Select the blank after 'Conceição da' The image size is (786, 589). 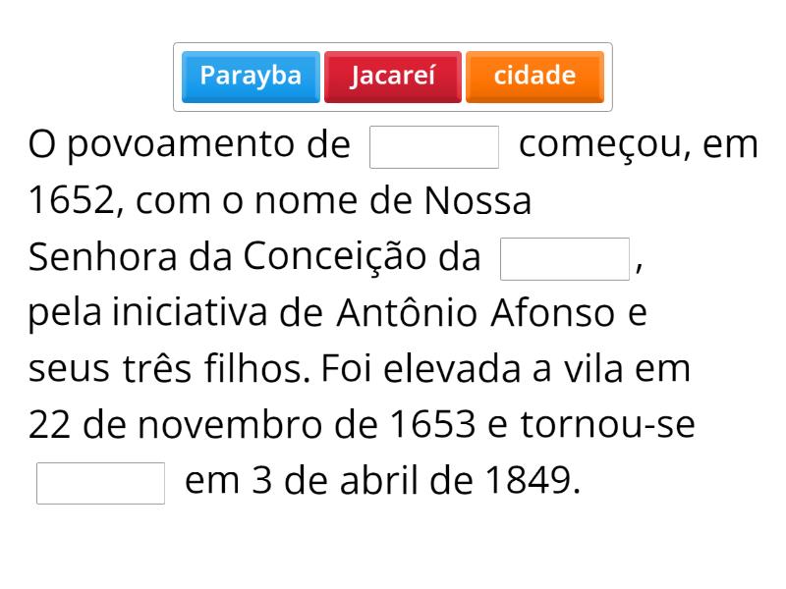pyautogui.click(x=565, y=259)
